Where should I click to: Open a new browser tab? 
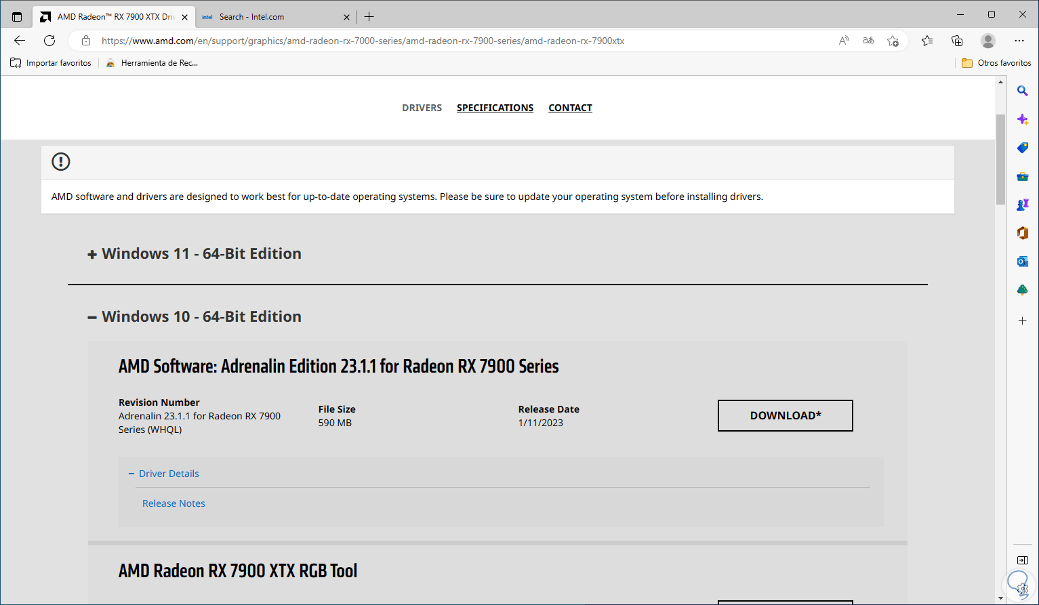369,17
